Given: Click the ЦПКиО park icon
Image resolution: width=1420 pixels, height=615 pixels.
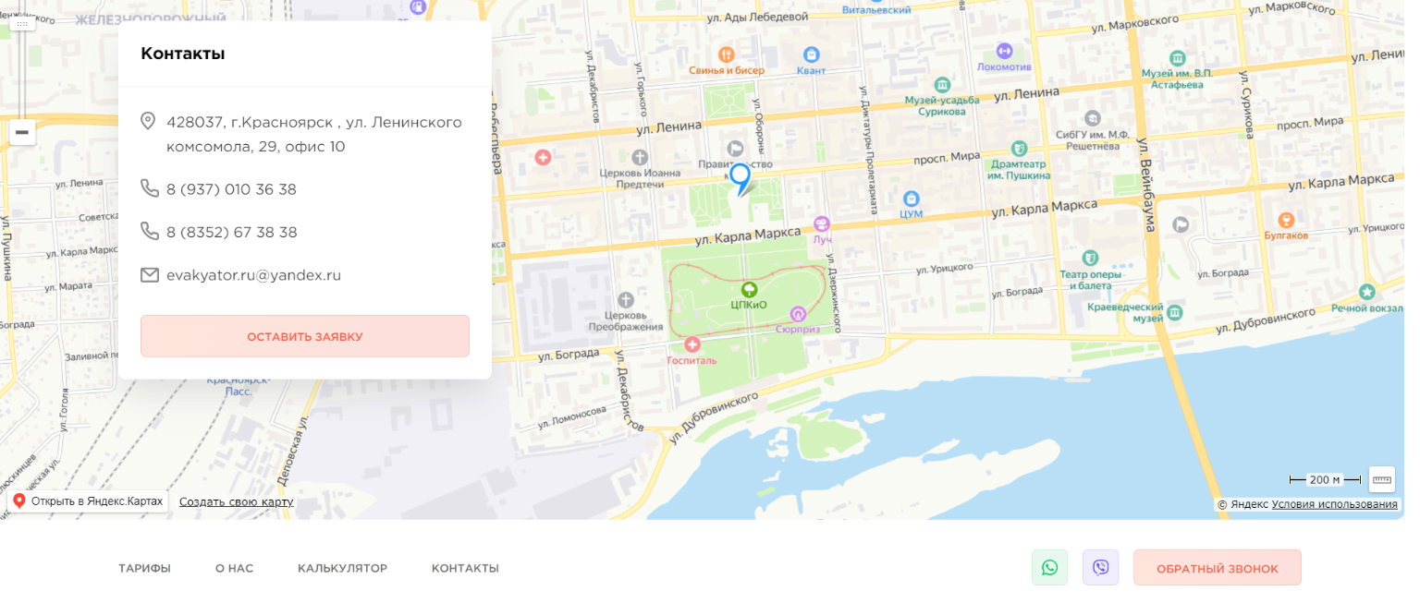Looking at the screenshot, I should (x=749, y=289).
